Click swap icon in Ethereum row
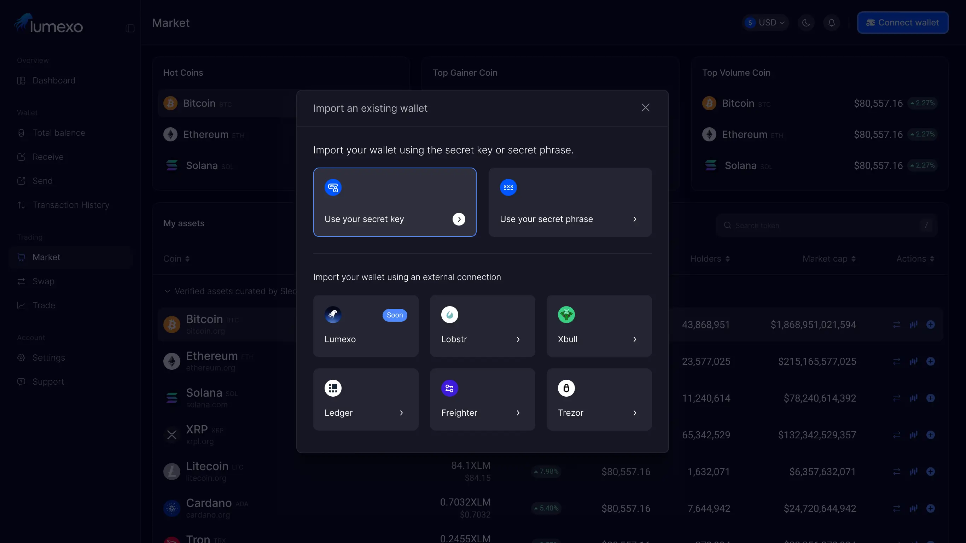The width and height of the screenshot is (966, 543). [897, 362]
